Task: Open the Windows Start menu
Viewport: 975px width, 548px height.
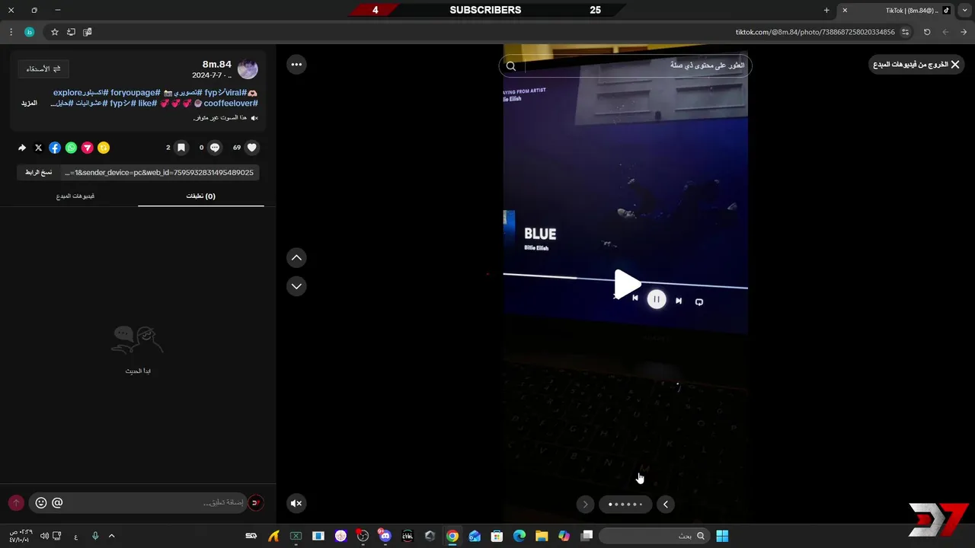Action: click(x=722, y=536)
